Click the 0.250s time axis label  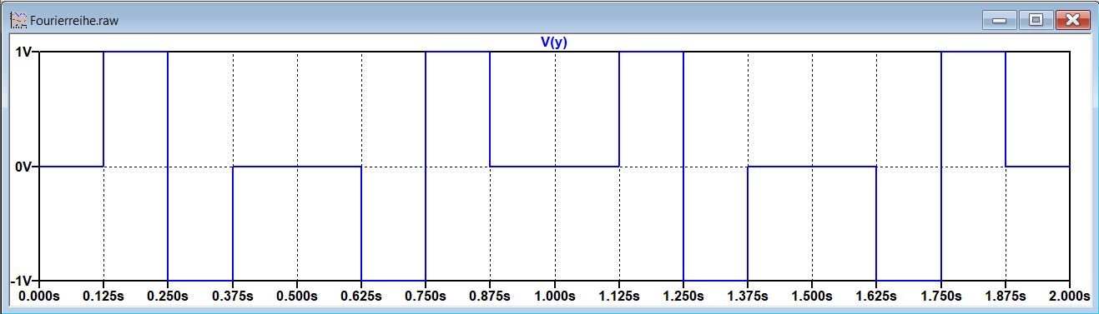pos(168,297)
